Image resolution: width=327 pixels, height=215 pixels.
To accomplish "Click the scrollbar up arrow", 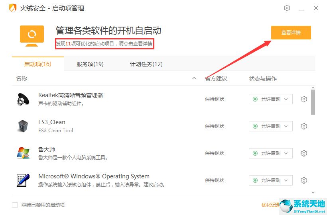I will (313, 88).
